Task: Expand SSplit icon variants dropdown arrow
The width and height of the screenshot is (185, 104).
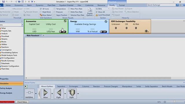Action: pos(78,94)
